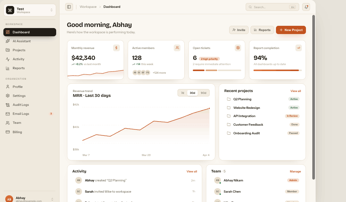Viewport: 346px width, 202px height.
Task: Click the Reports button in header
Action: [262, 30]
